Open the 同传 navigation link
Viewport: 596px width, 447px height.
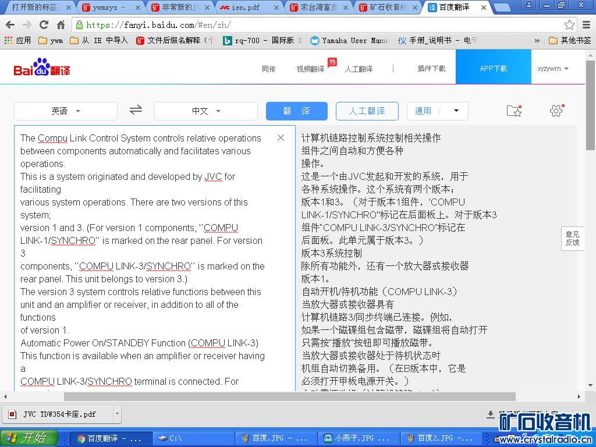(x=269, y=69)
